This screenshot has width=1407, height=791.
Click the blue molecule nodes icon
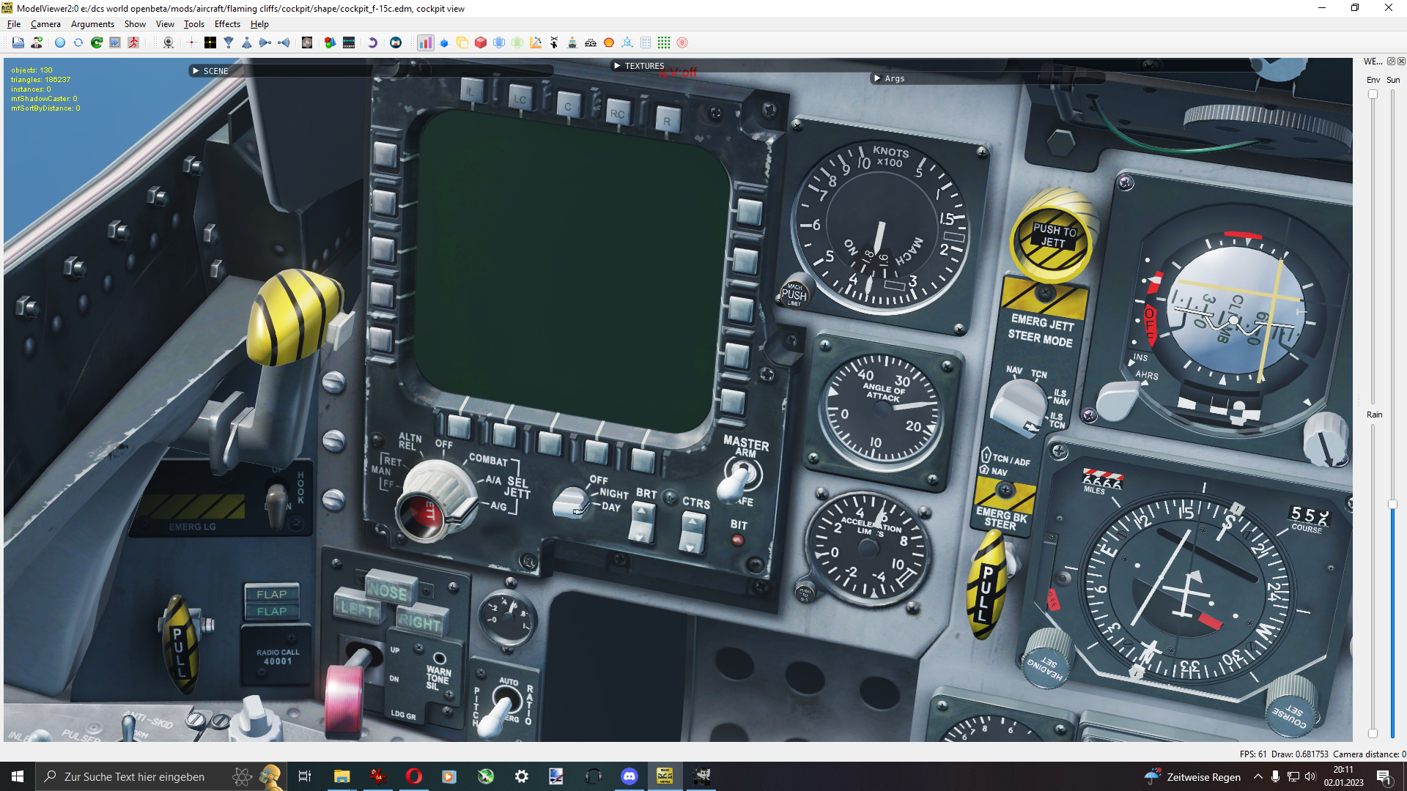point(627,42)
